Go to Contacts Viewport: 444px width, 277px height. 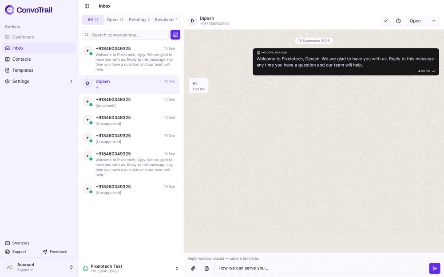click(40, 59)
